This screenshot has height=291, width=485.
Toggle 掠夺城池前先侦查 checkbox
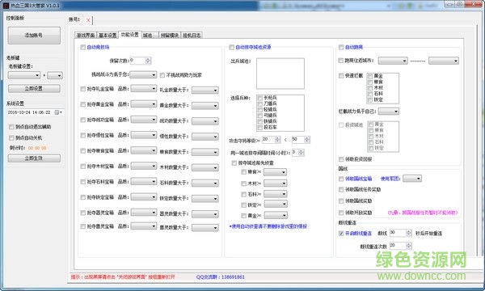[234, 163]
